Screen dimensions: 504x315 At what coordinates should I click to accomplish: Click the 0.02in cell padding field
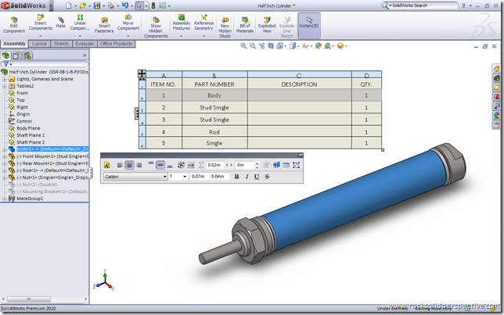click(214, 165)
